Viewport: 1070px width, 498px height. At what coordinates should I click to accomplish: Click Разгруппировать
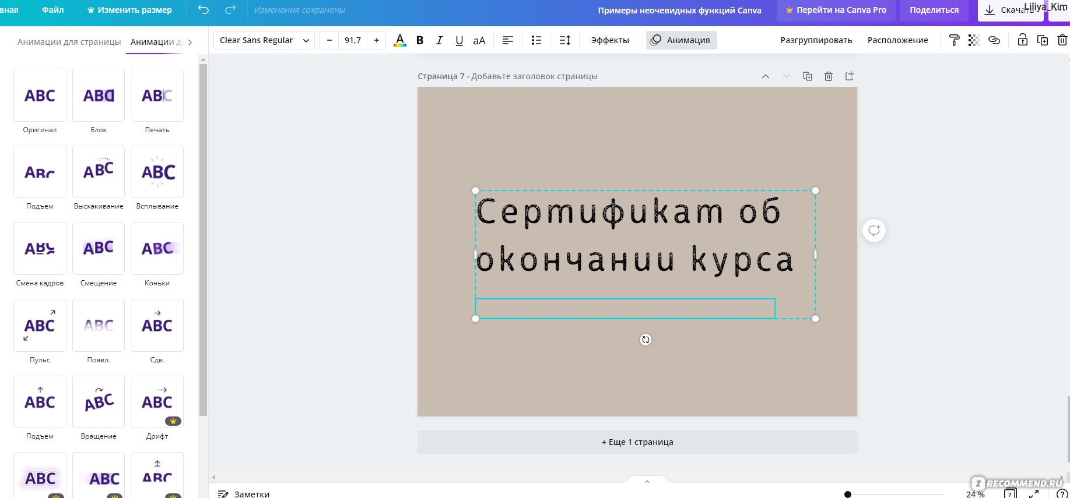816,40
